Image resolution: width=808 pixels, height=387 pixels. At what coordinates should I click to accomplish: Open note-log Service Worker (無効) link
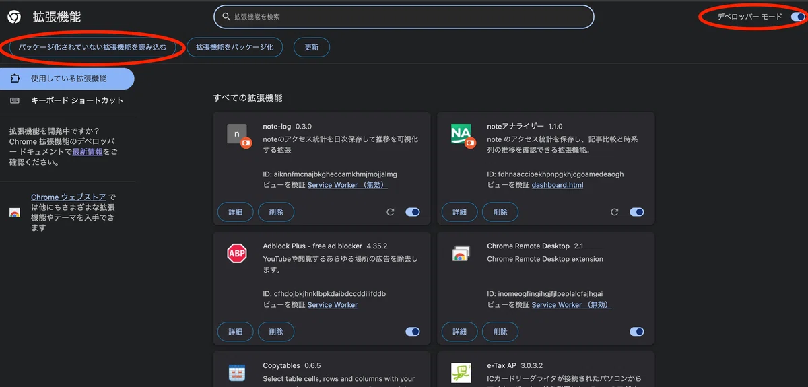[347, 185]
